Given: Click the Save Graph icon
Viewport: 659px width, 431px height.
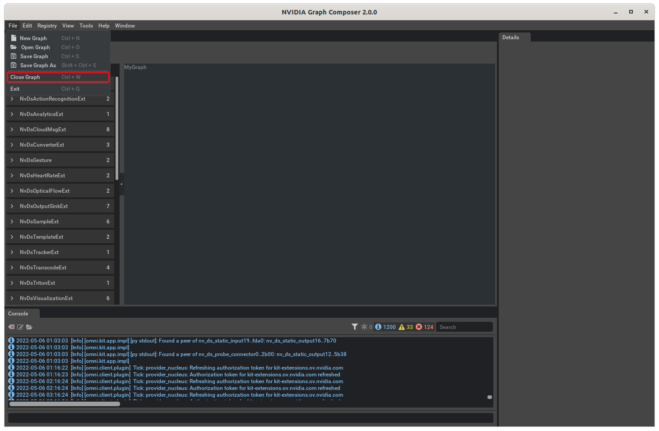Looking at the screenshot, I should pyautogui.click(x=14, y=56).
